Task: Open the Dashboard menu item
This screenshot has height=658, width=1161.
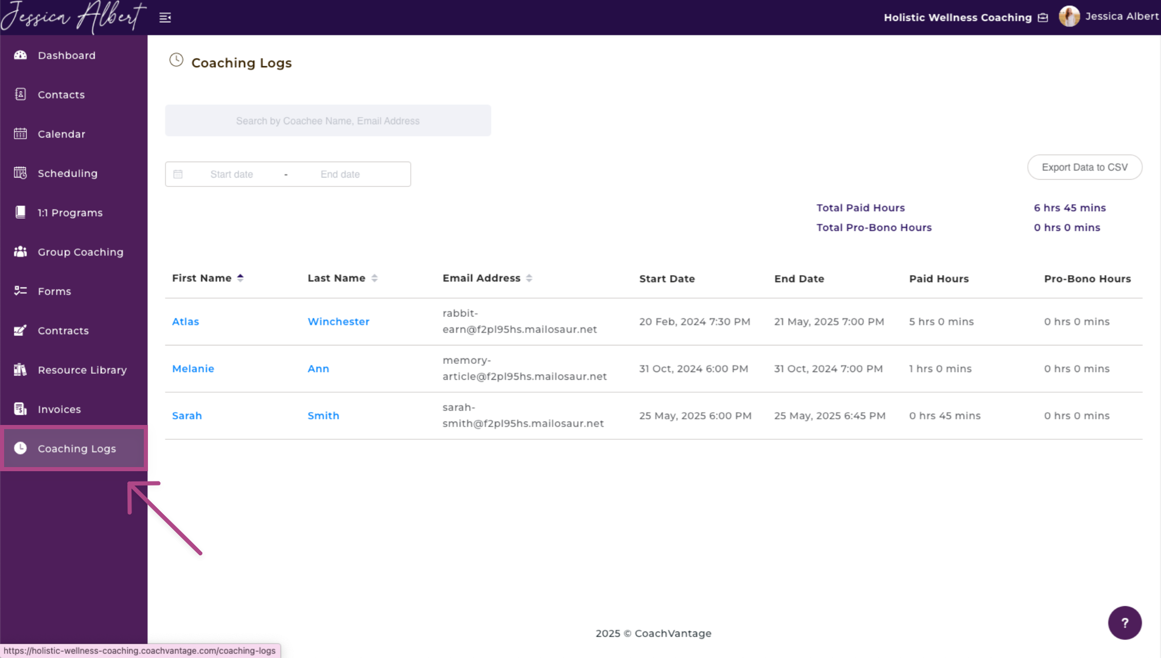Action: coord(74,55)
